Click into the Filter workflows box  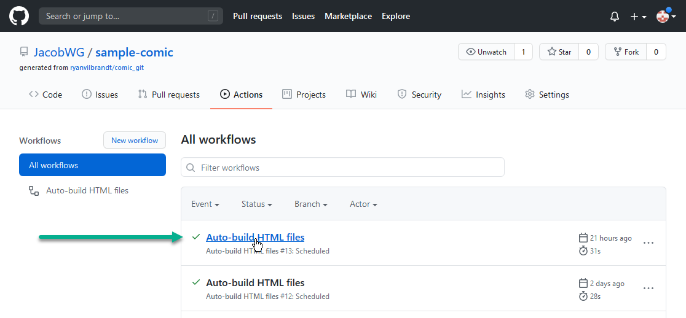point(342,168)
